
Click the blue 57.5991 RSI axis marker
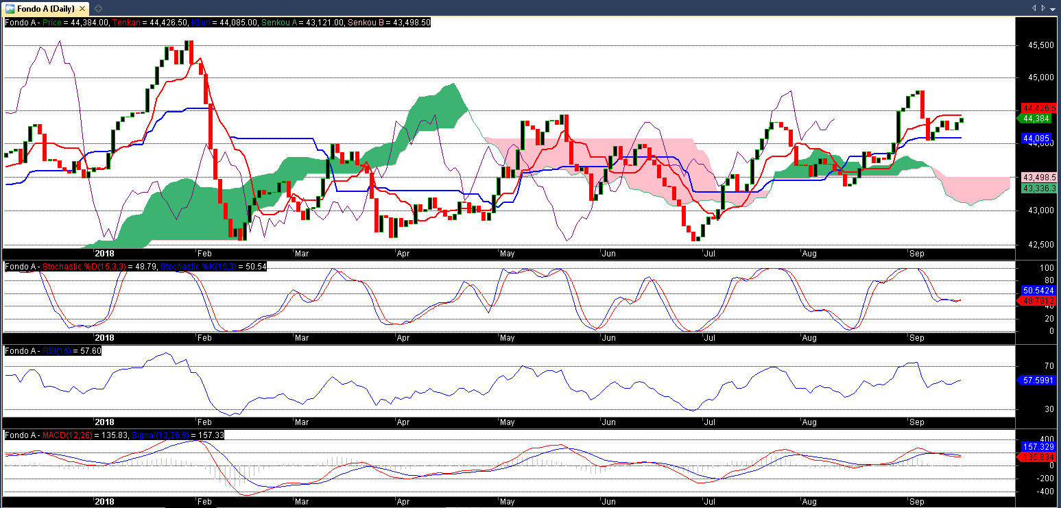pos(1038,380)
